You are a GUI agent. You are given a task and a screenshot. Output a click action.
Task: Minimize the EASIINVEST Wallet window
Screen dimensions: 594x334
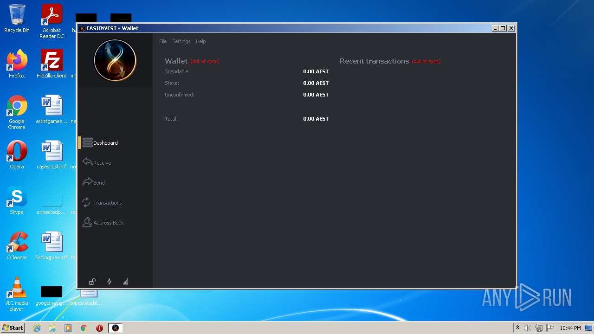coord(495,28)
